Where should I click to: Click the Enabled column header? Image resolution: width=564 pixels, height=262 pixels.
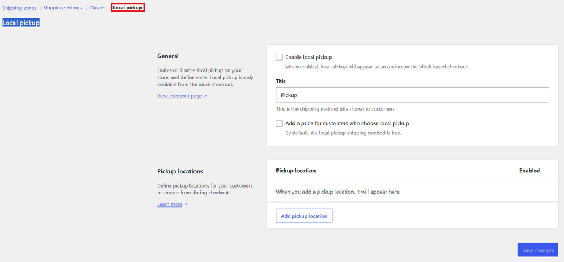(529, 171)
